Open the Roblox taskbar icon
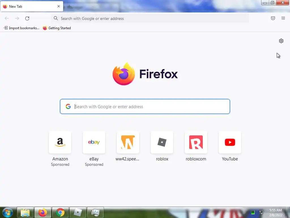The height and width of the screenshot is (218, 290). [x=78, y=212]
